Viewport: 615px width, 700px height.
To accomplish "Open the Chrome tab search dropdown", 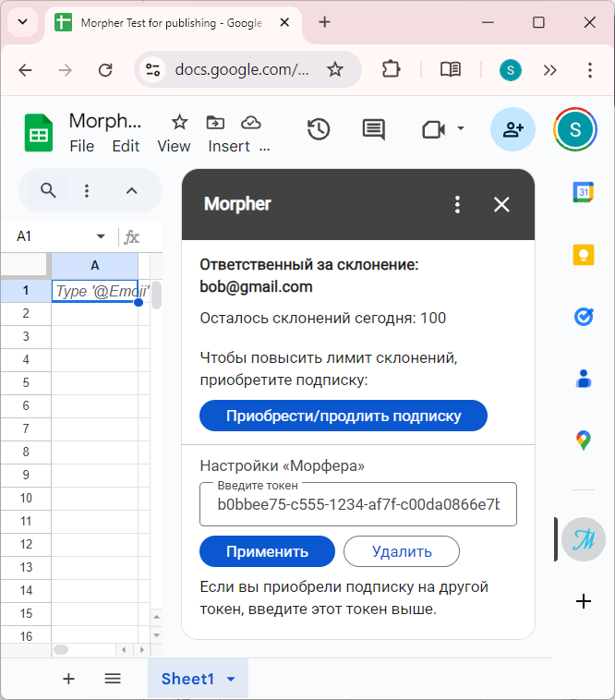I will 23,21.
